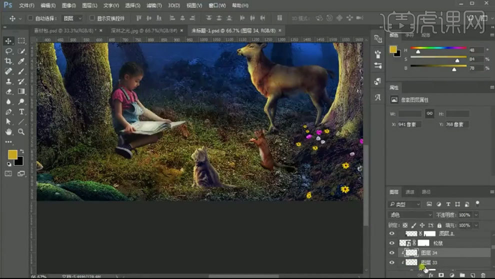Toggle the layer filter on/off switch
Screen dimensions: 495x279
[477, 203]
